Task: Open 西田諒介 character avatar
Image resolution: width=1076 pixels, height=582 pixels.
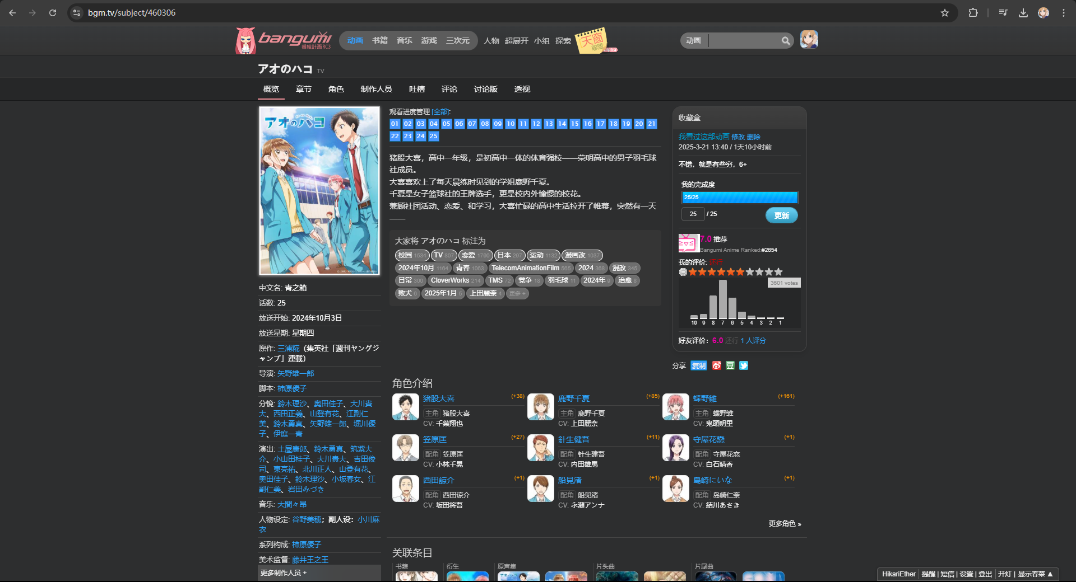Action: [406, 489]
